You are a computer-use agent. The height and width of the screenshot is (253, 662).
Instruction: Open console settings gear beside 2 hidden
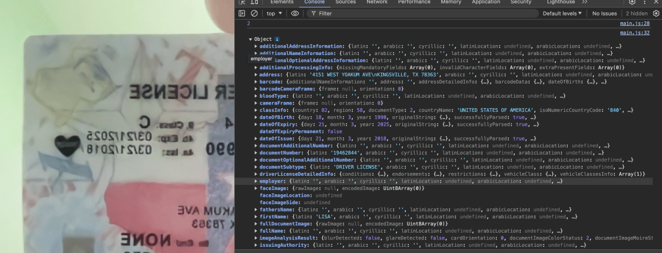656,14
